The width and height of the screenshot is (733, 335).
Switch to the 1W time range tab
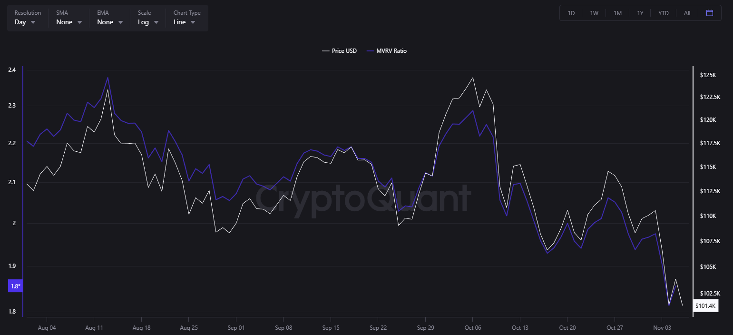click(594, 13)
